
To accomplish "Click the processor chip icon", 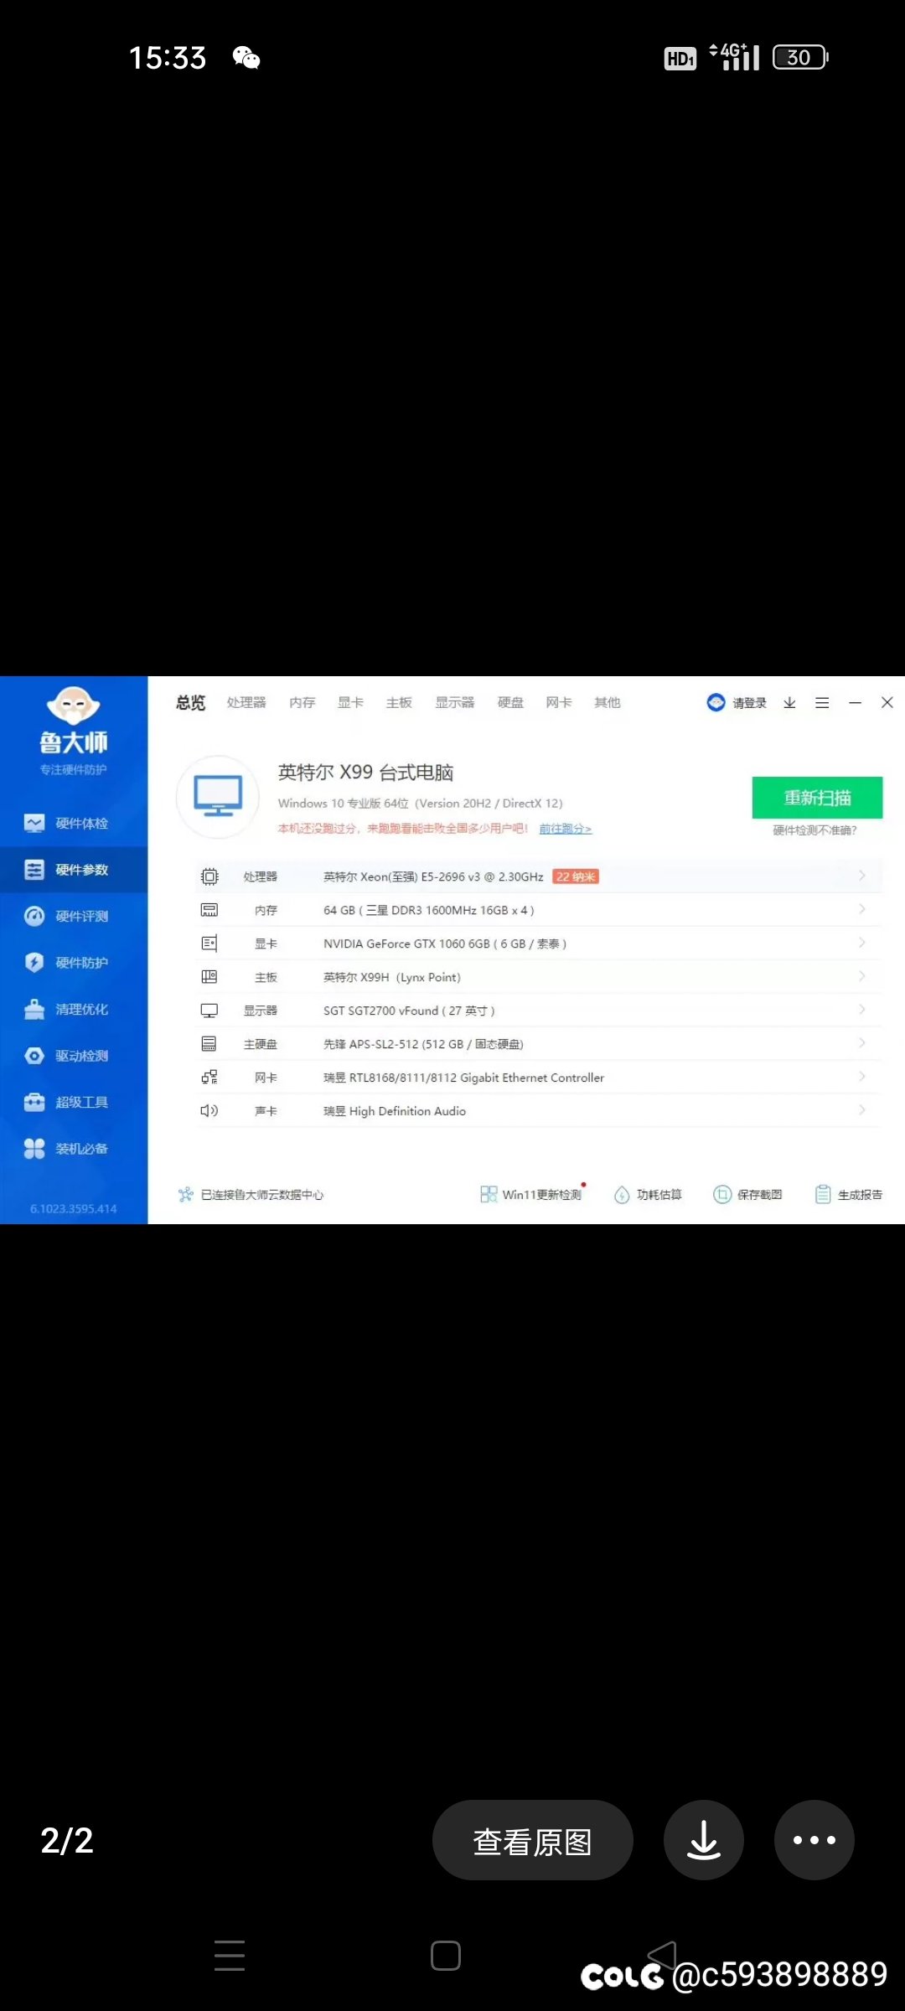I will [209, 876].
